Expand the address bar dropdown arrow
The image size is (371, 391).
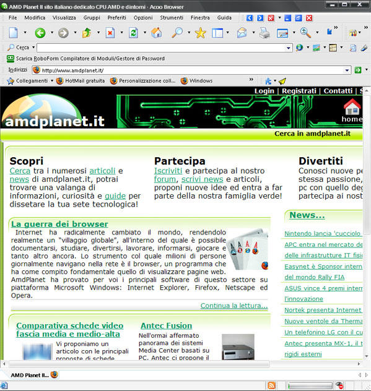point(347,71)
